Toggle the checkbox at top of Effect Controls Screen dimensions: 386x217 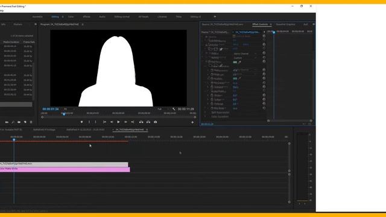[234, 36]
